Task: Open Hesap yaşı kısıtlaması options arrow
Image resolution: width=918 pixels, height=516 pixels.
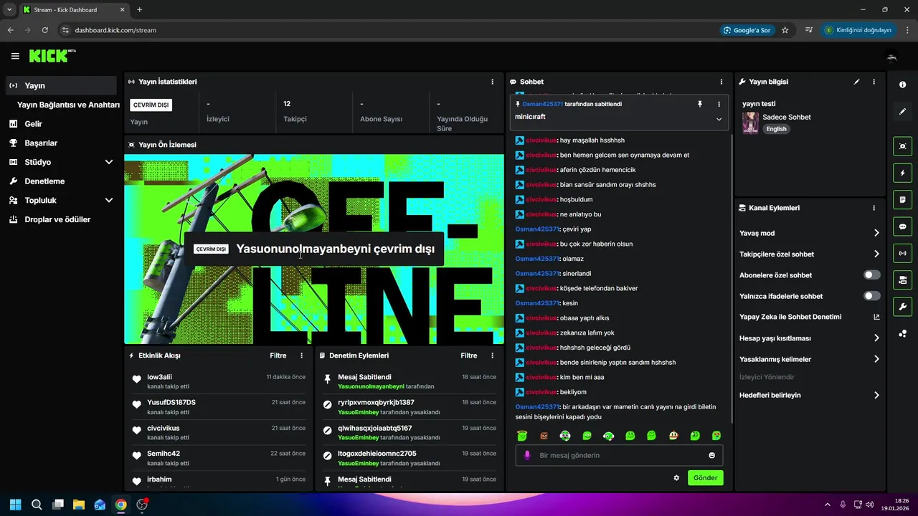Action: (876, 338)
